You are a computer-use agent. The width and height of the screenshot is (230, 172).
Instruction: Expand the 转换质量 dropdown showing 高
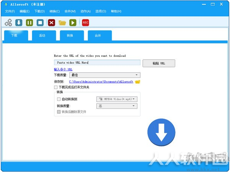pyautogui.click(x=117, y=106)
